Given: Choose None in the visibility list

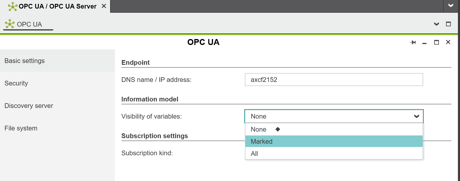Looking at the screenshot, I should [x=334, y=129].
